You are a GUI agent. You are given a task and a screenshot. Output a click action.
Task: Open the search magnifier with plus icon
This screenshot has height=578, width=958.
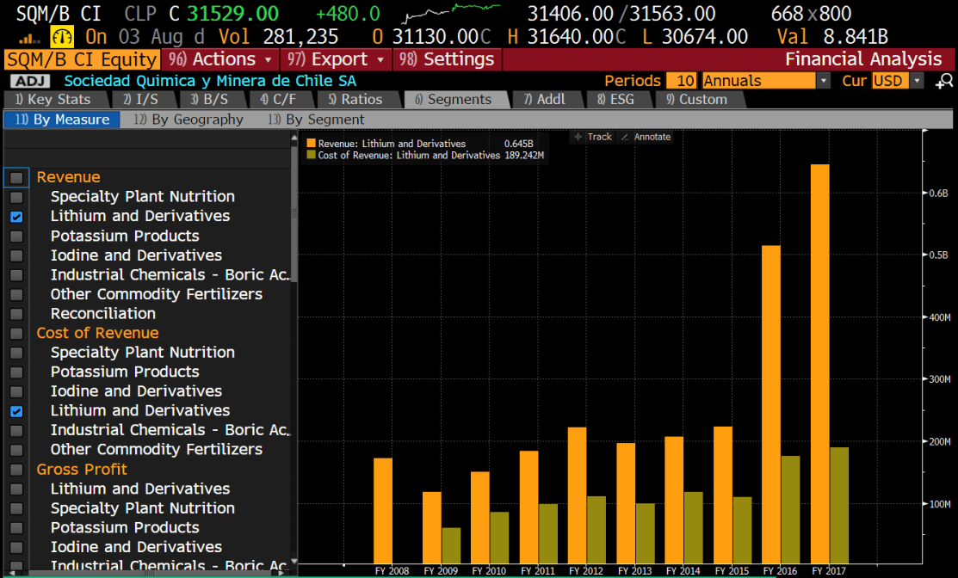click(x=943, y=81)
